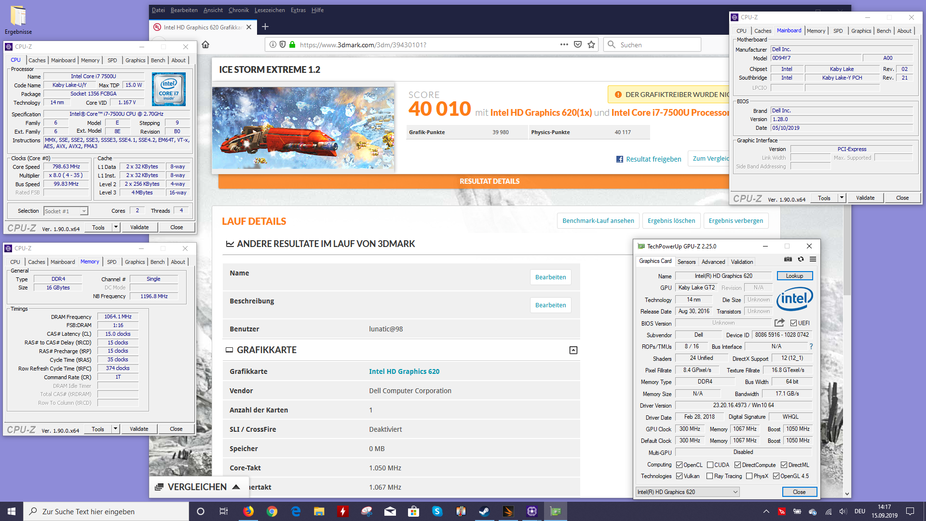
Task: Show hidden system tray icons
Action: coord(766,511)
